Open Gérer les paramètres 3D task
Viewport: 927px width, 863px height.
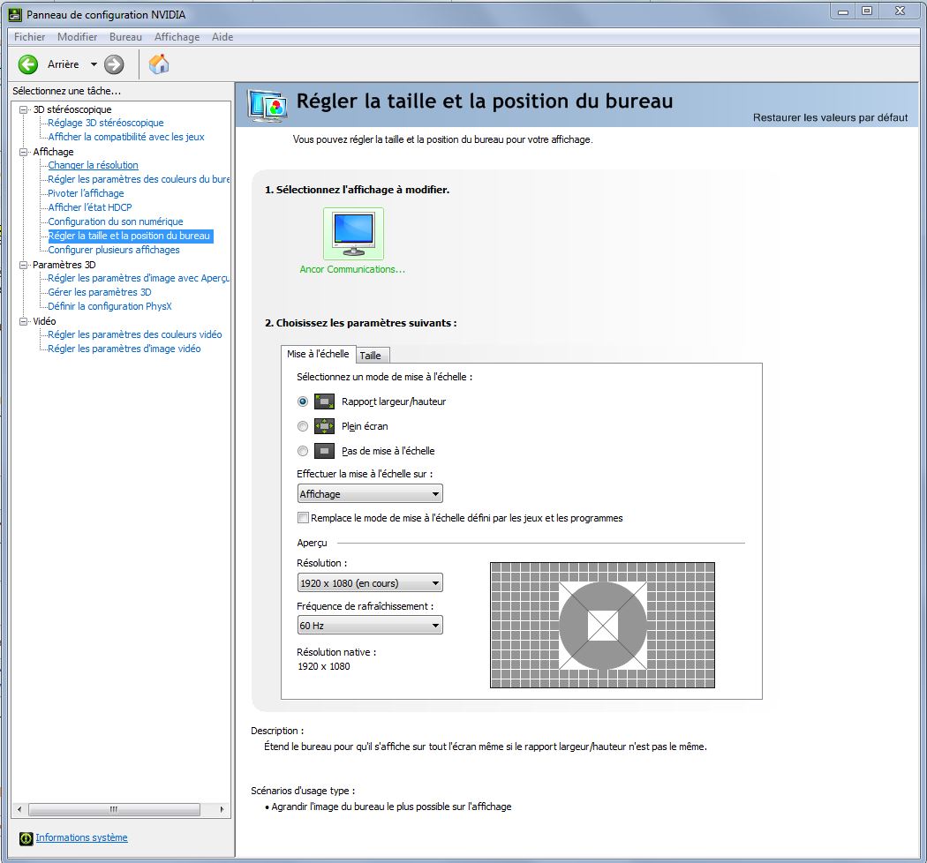click(99, 293)
